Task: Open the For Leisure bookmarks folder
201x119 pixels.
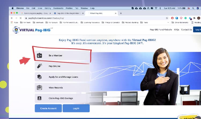Action: [x=51, y=23]
